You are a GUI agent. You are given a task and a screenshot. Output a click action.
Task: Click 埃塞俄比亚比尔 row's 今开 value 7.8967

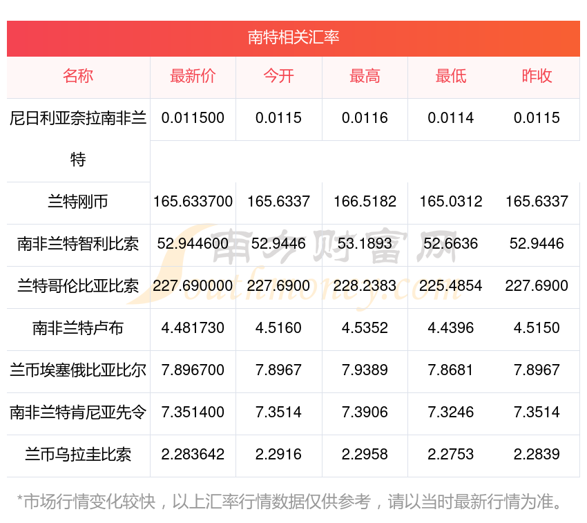pyautogui.click(x=278, y=370)
